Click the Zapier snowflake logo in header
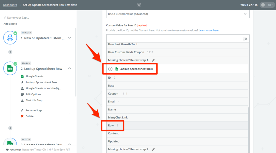Image resolution: width=276 pixels, height=153 pixels. pos(139,5)
